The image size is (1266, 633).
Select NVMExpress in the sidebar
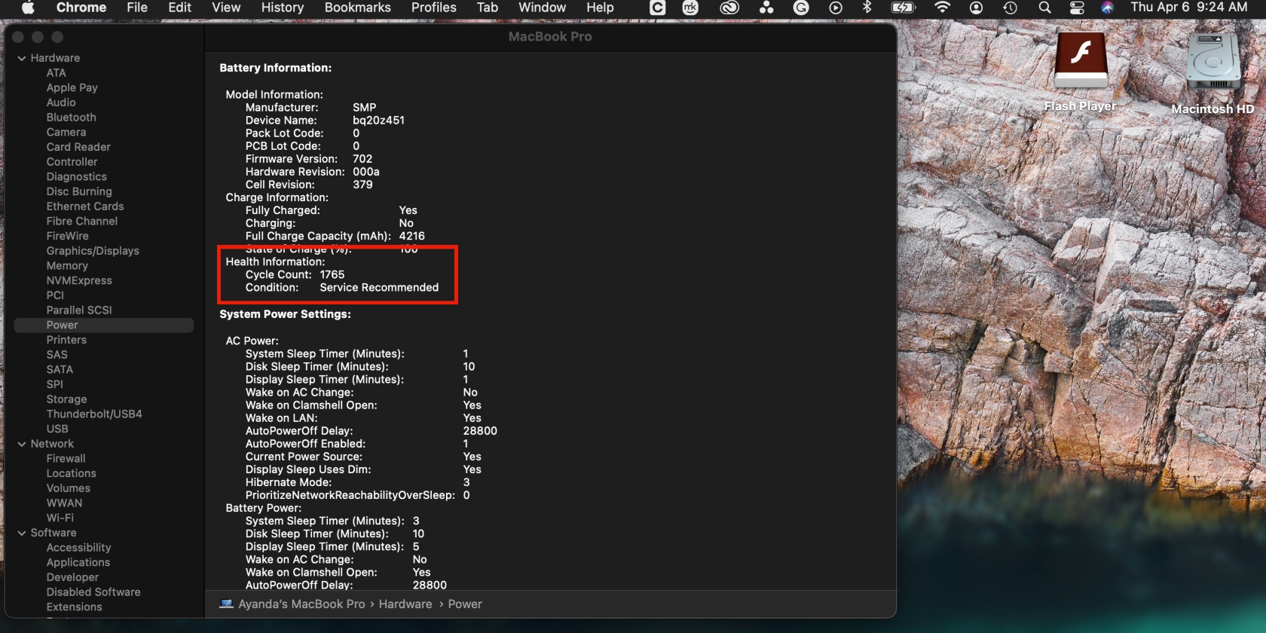coord(79,280)
